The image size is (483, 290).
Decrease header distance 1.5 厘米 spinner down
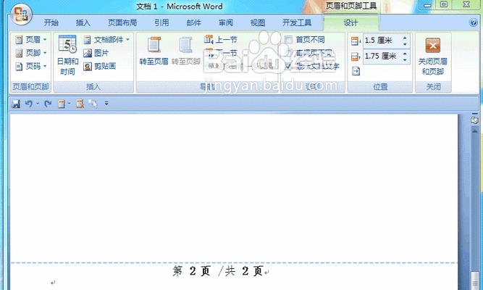pos(405,44)
